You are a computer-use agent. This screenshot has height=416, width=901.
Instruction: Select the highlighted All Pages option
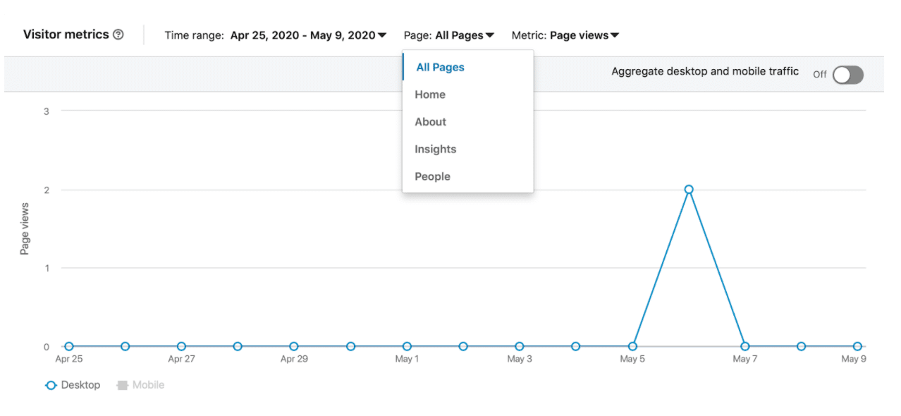pos(439,66)
